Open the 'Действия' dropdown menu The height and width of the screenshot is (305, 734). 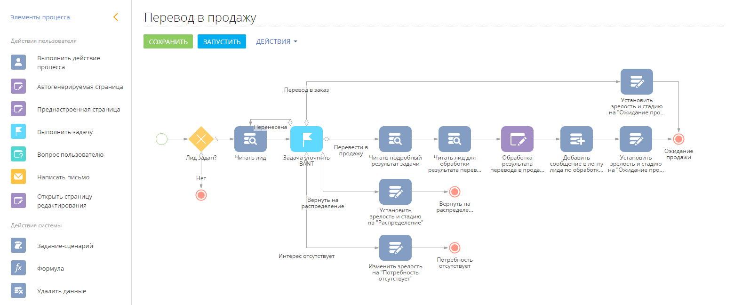(x=277, y=41)
